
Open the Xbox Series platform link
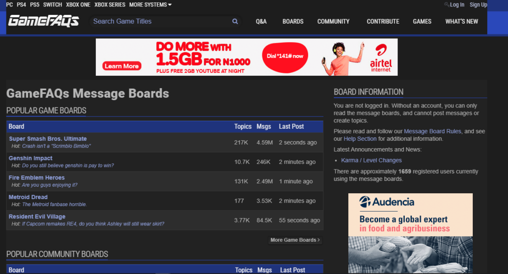110,4
